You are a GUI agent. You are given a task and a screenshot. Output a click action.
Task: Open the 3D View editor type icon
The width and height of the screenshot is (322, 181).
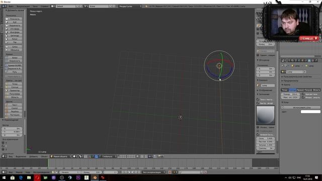coord(4,156)
